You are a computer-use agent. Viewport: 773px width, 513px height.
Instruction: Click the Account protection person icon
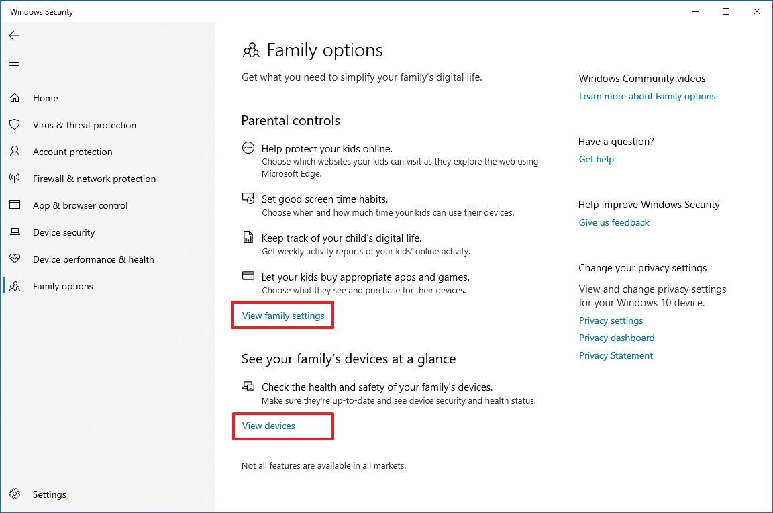14,152
